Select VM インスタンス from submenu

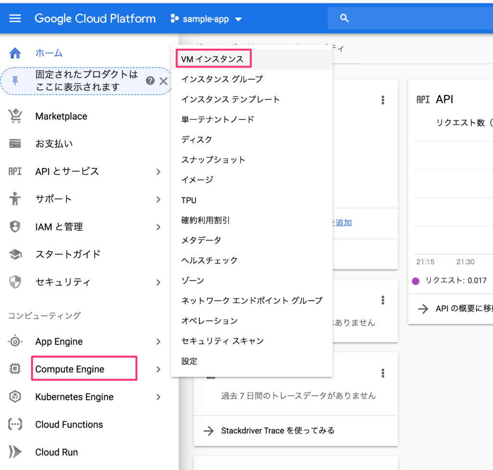point(251,59)
